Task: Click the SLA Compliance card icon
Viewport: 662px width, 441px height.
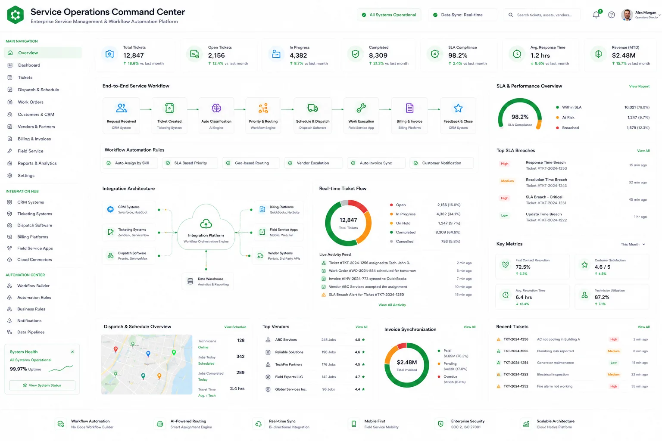Action: pos(435,54)
